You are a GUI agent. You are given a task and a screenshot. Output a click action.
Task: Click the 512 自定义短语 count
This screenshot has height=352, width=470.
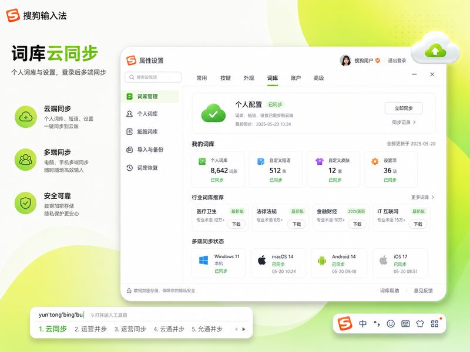tap(275, 171)
